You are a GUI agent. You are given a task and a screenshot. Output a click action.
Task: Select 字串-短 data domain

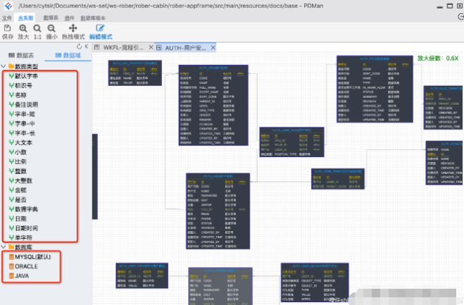click(23, 114)
